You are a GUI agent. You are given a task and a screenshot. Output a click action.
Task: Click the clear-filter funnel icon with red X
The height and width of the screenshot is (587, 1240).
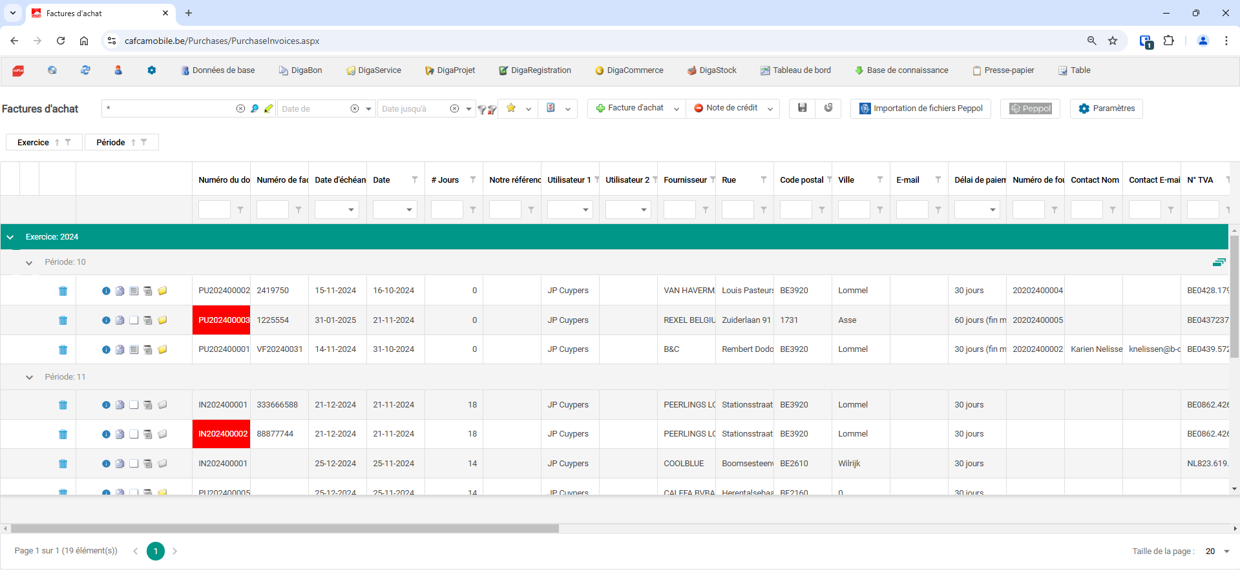tap(492, 110)
